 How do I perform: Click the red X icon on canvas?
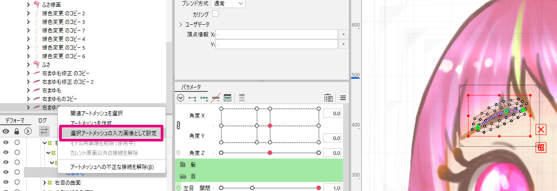coord(541,130)
